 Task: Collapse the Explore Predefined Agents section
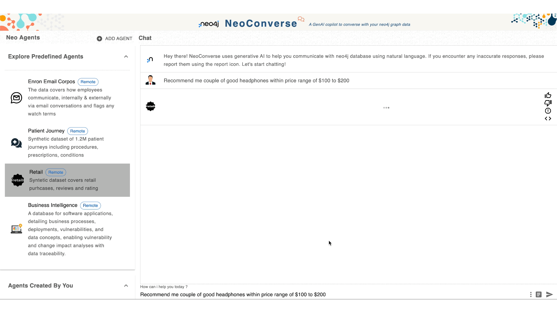click(x=126, y=57)
